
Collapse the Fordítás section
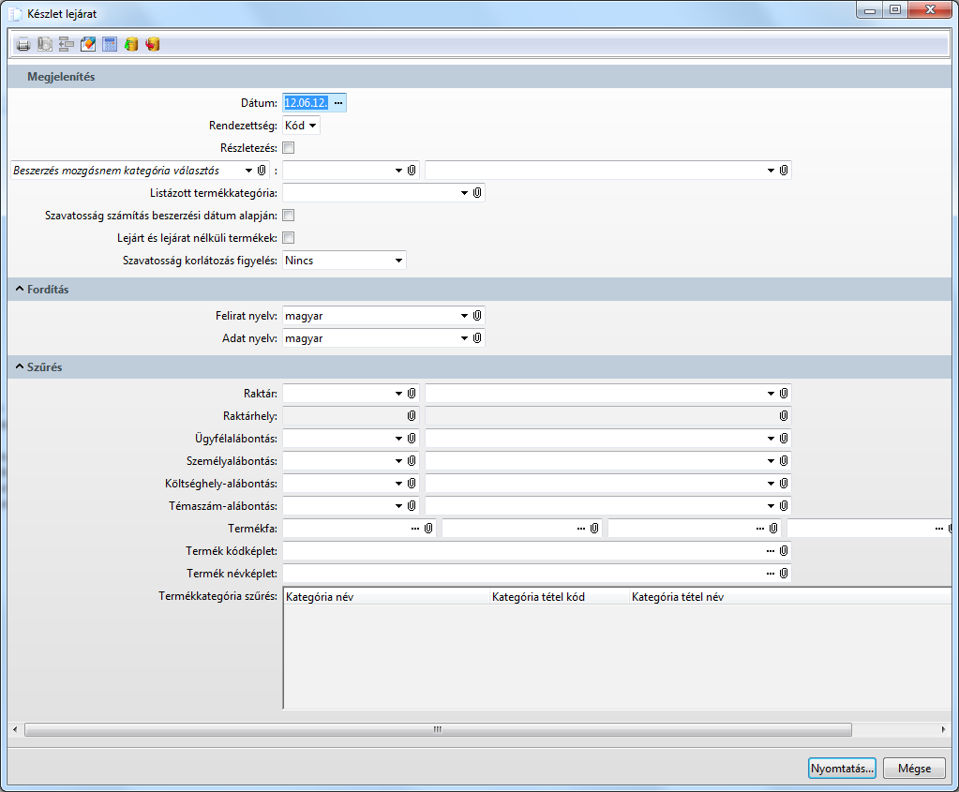21,290
